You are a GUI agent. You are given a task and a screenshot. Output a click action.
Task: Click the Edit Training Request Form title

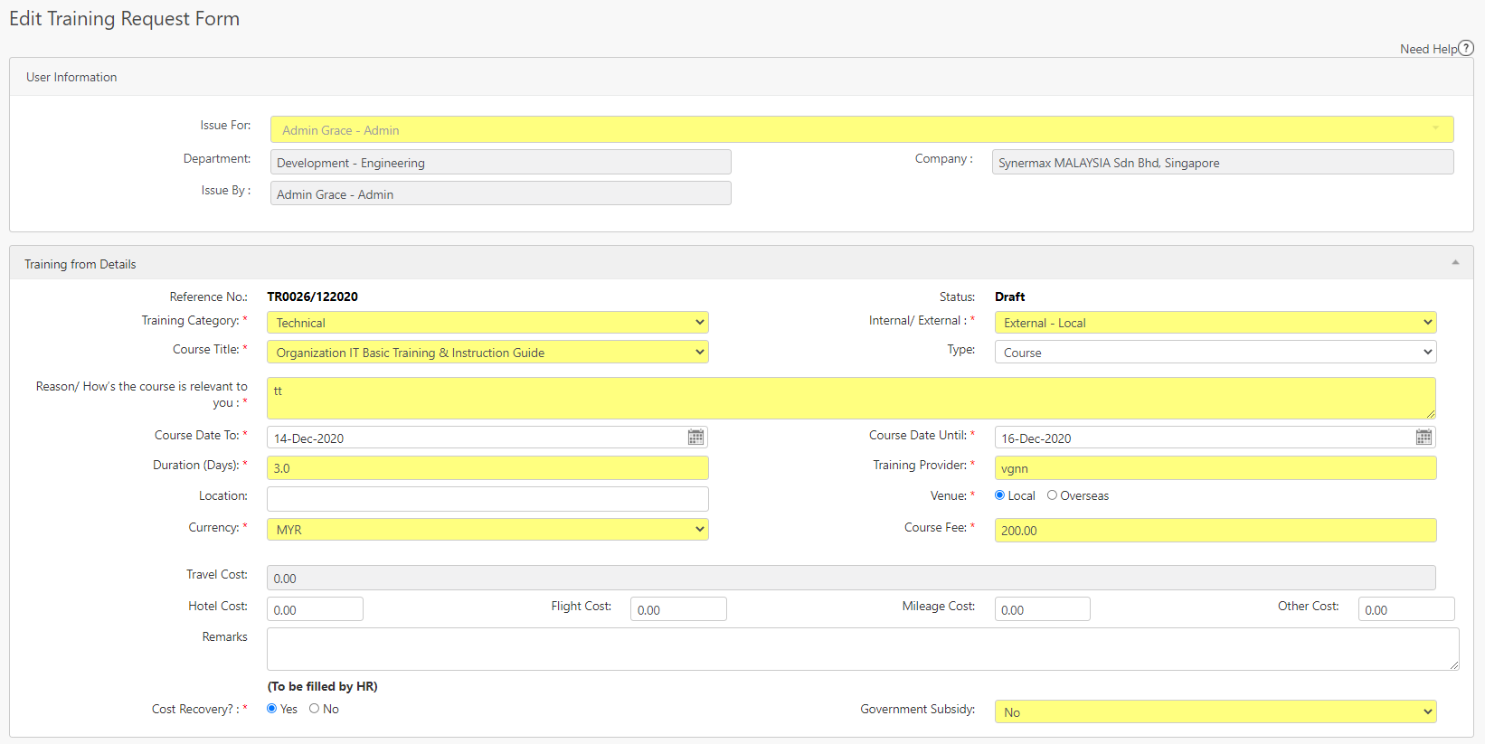(x=124, y=19)
